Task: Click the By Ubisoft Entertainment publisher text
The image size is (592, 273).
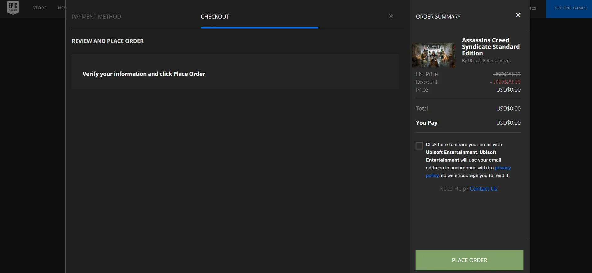Action: (486, 61)
